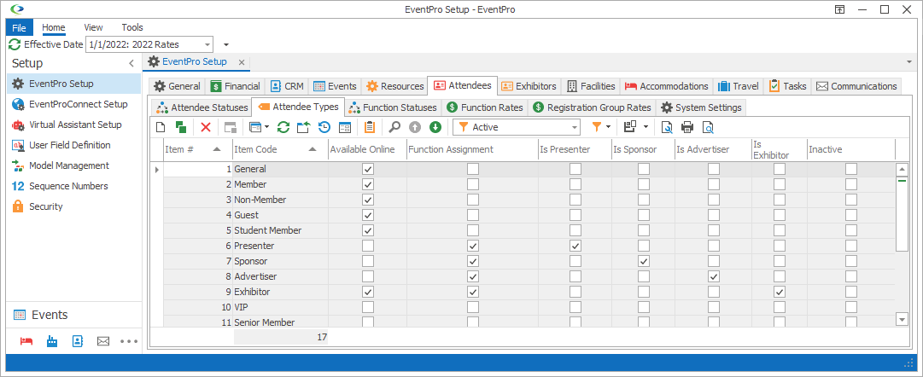
Task: Open the Effective Date dropdown
Action: pos(207,44)
